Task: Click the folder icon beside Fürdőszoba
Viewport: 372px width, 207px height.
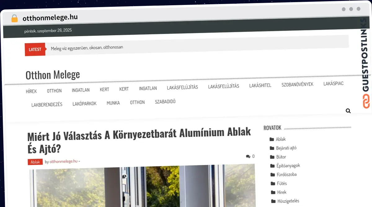Action: (x=272, y=175)
